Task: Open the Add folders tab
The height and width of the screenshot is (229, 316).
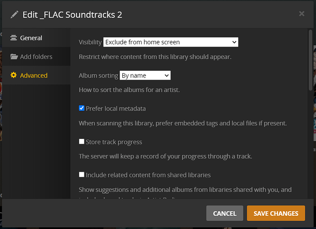Action: tap(36, 57)
